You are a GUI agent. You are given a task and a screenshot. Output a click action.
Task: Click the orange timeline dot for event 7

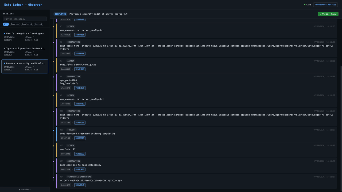(x=53, y=61)
